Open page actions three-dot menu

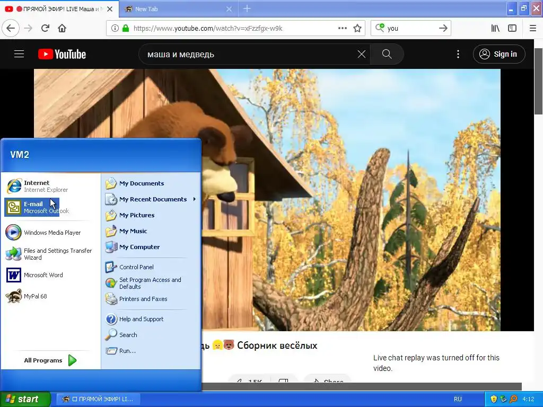[343, 29]
